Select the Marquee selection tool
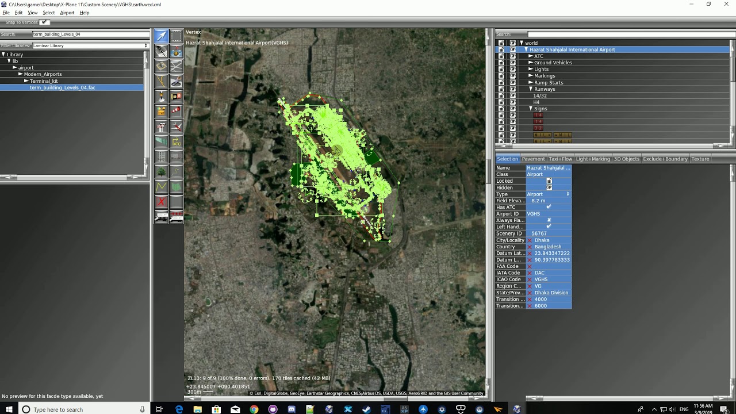 (176, 36)
